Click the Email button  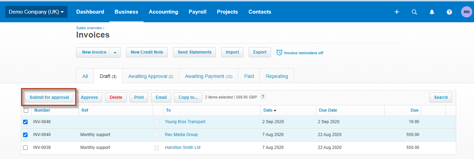161,97
